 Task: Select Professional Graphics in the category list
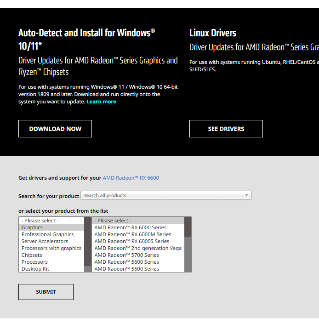coord(51,234)
